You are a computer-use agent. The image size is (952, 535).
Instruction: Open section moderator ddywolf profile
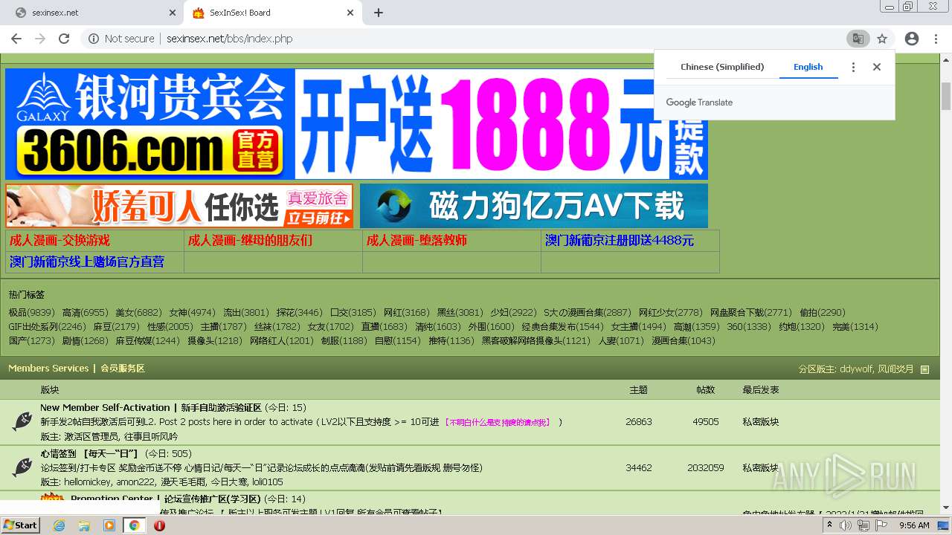pyautogui.click(x=856, y=369)
